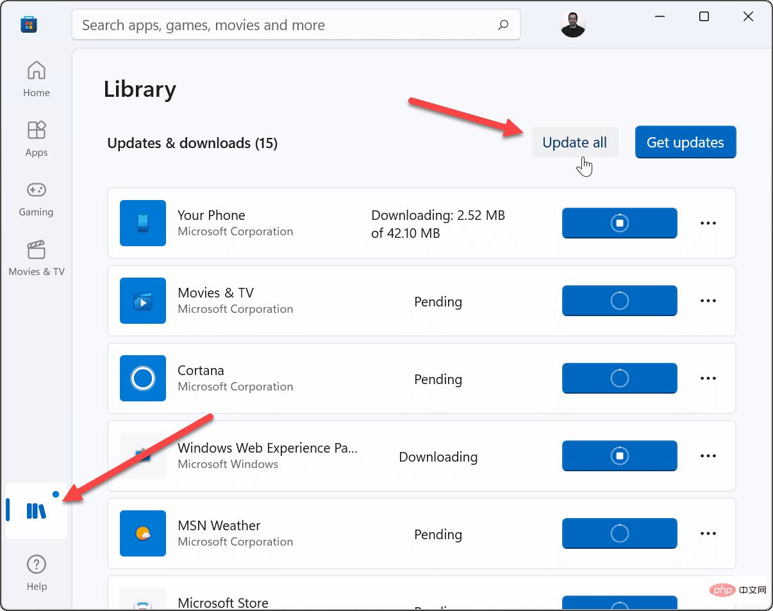Open the Help section
Image resolution: width=773 pixels, height=611 pixels.
click(x=37, y=573)
